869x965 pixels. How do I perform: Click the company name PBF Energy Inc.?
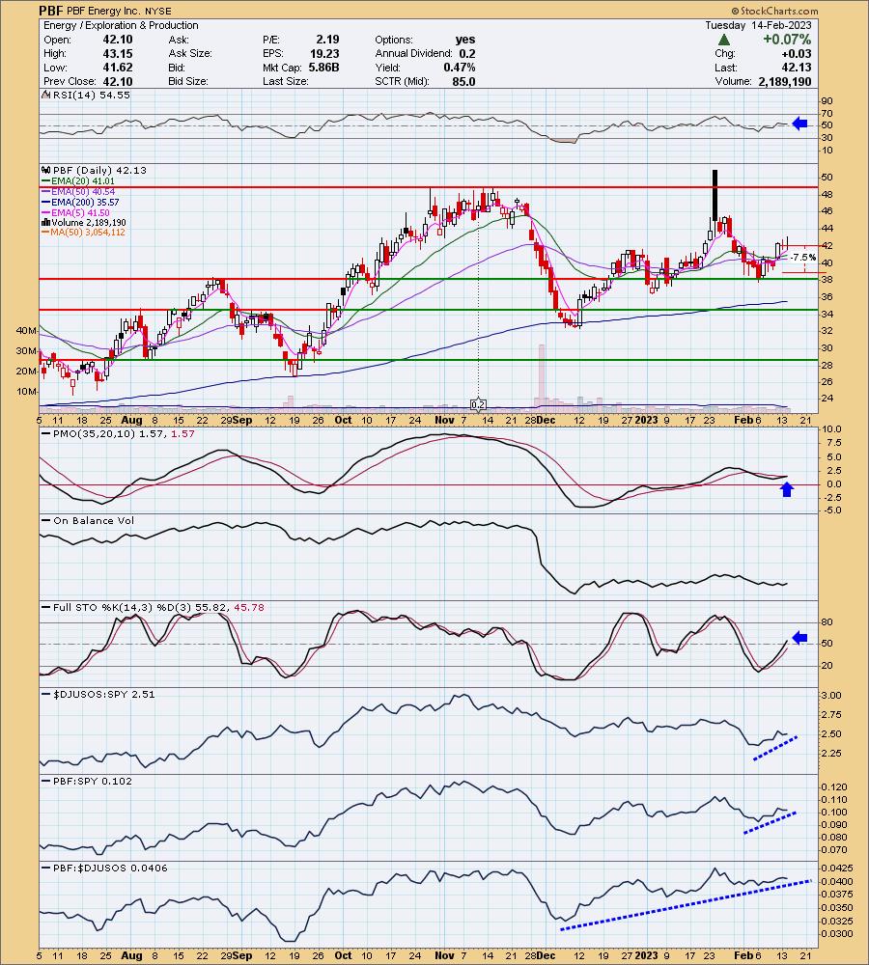coord(104,11)
